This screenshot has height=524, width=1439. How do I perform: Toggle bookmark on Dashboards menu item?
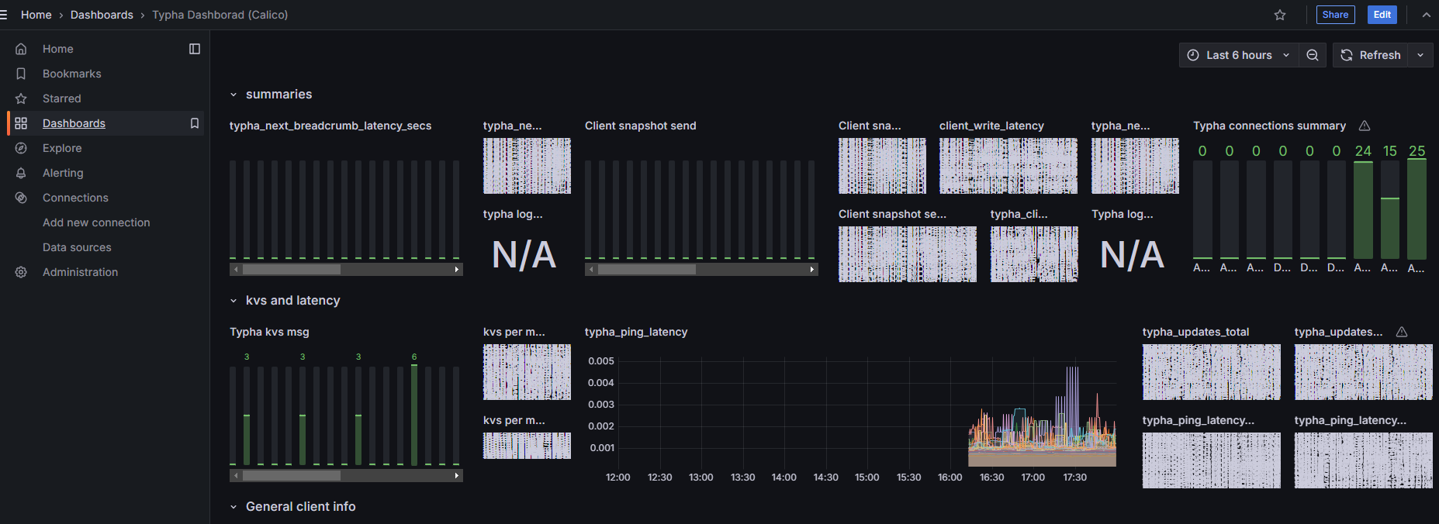click(195, 123)
